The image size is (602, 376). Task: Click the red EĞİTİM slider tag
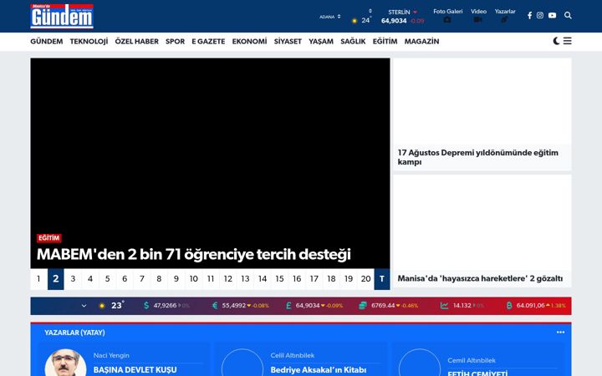pyautogui.click(x=48, y=238)
